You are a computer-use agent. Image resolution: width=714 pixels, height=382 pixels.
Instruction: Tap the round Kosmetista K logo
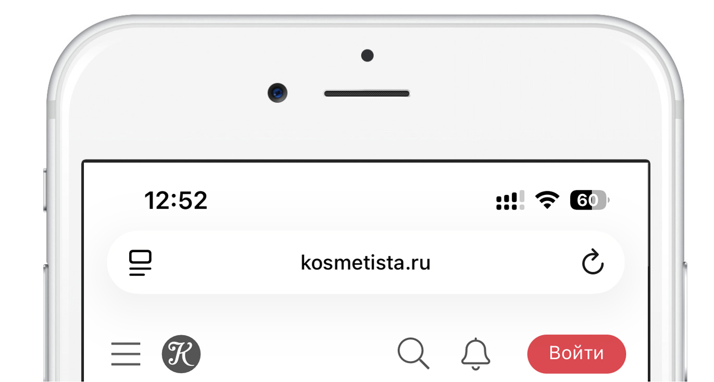pyautogui.click(x=181, y=354)
